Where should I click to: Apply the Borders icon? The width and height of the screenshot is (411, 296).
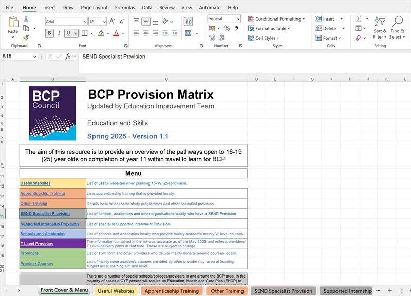tap(85, 33)
